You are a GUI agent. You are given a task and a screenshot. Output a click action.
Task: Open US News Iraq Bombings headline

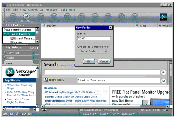70,92
